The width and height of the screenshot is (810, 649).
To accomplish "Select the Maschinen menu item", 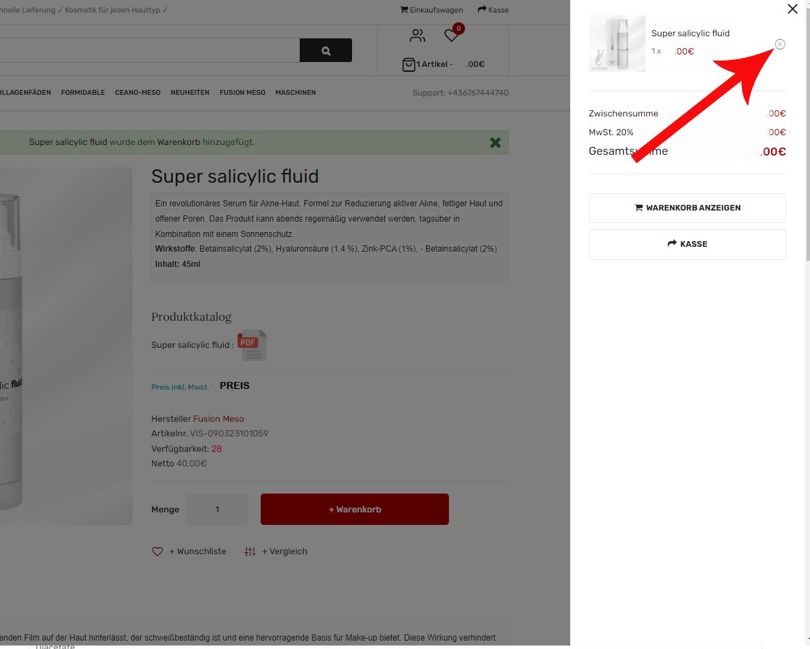I will click(x=296, y=93).
